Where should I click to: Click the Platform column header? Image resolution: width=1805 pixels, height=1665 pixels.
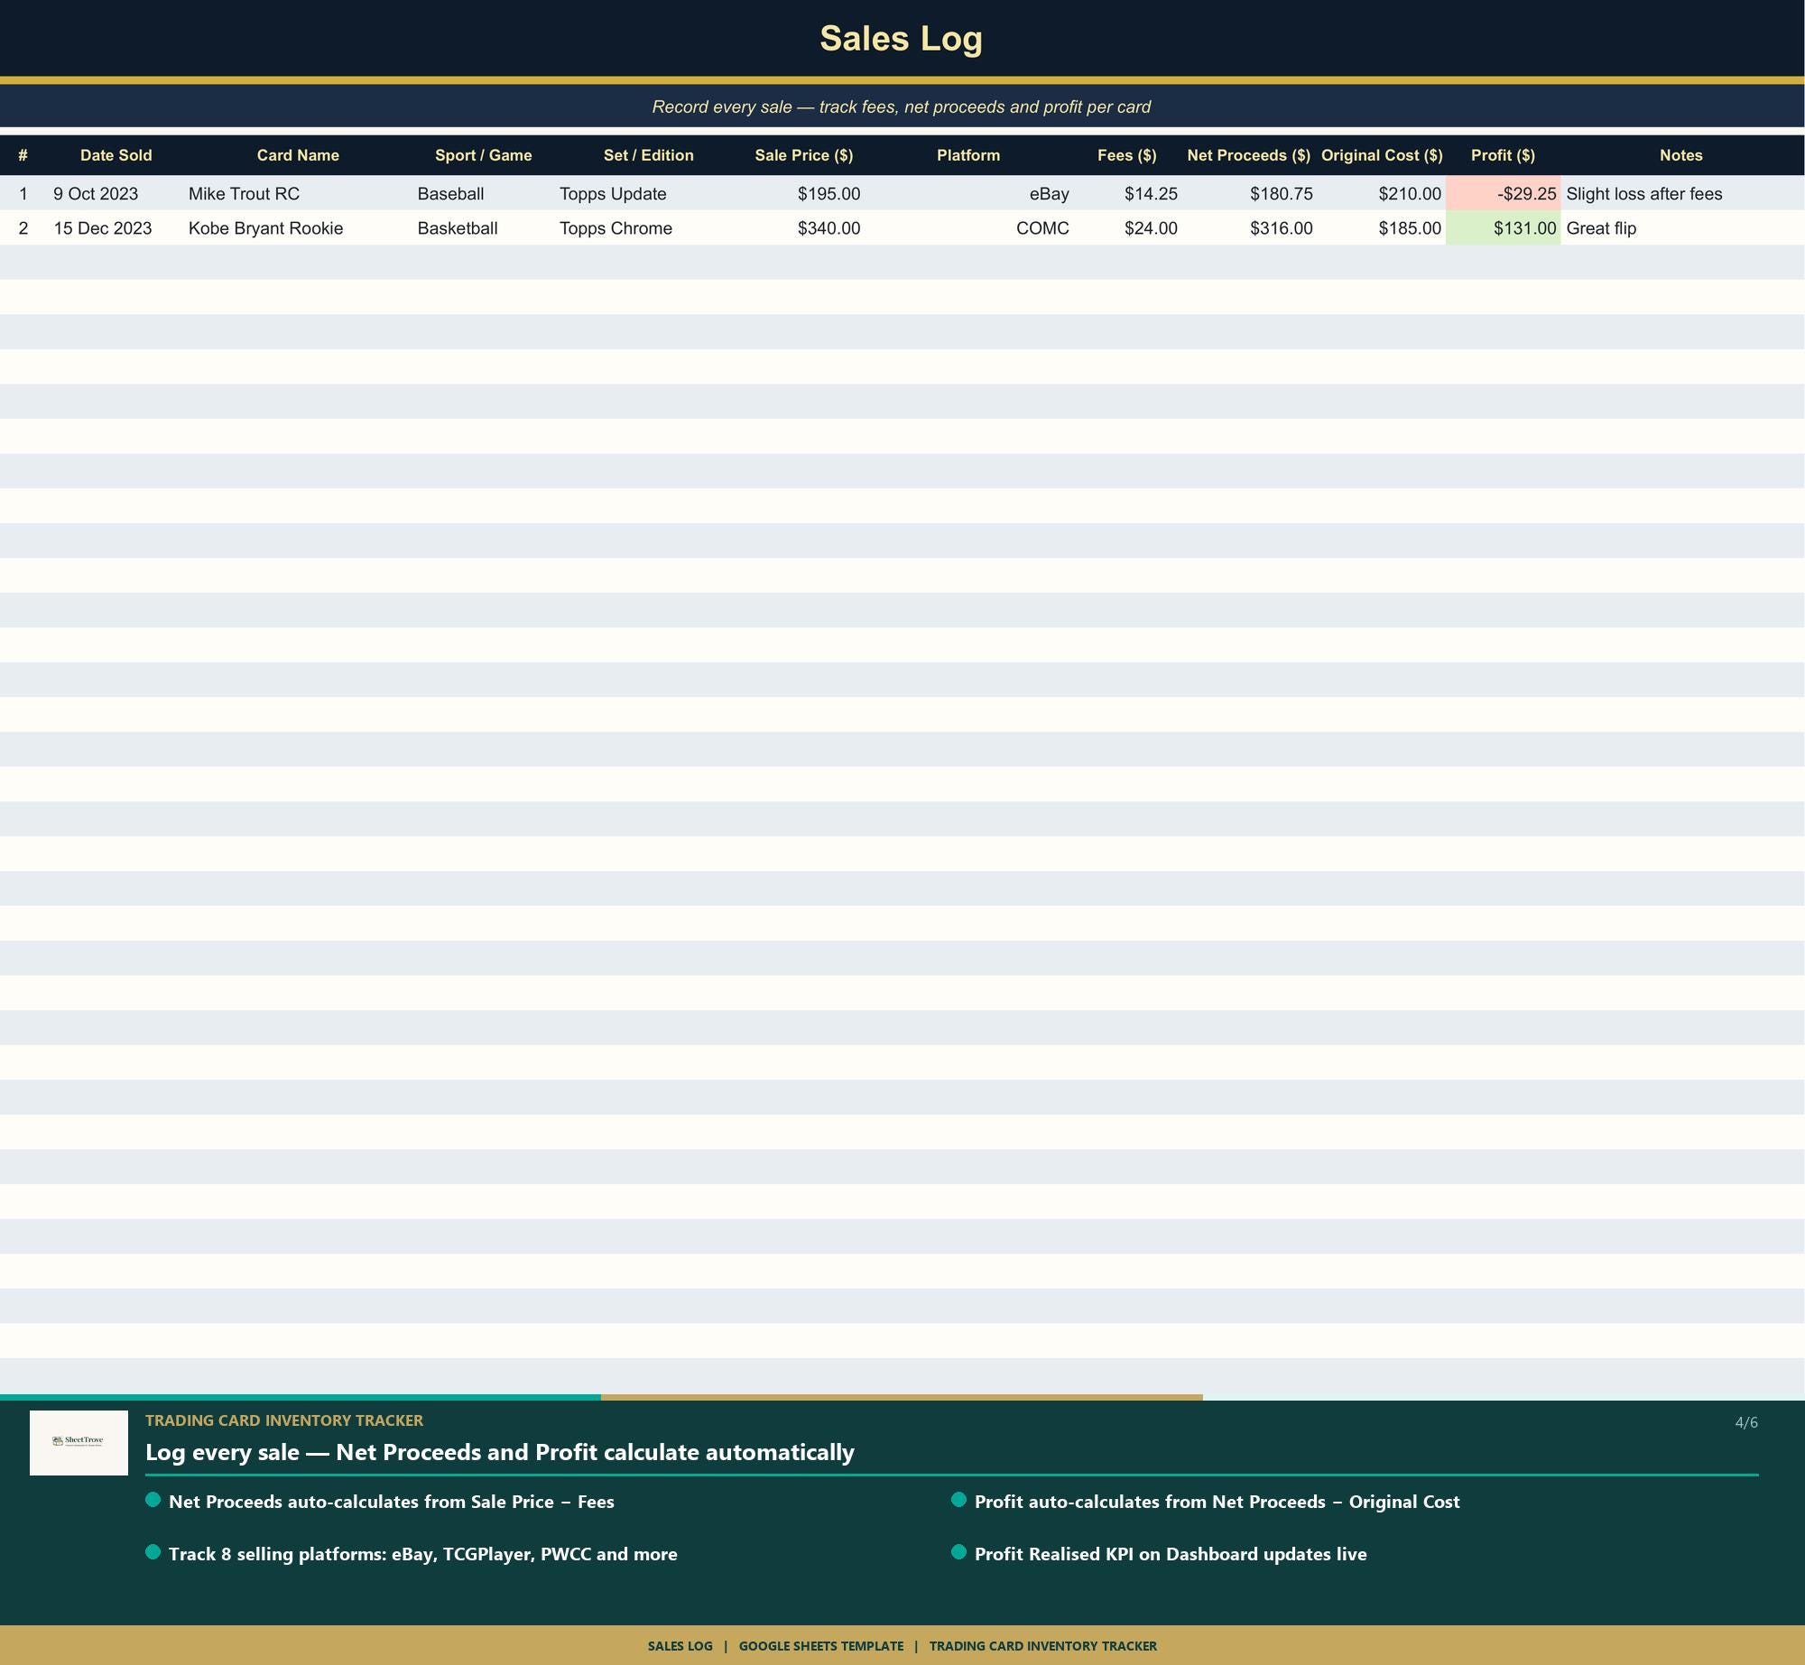[x=968, y=155]
